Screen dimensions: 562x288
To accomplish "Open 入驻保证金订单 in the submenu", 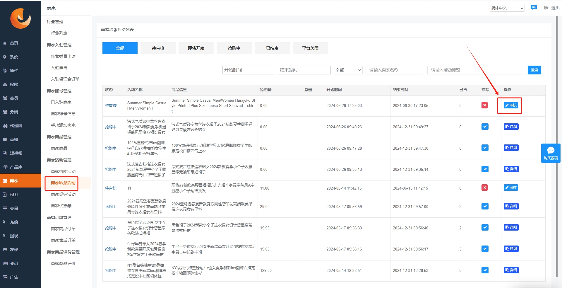I will [65, 79].
